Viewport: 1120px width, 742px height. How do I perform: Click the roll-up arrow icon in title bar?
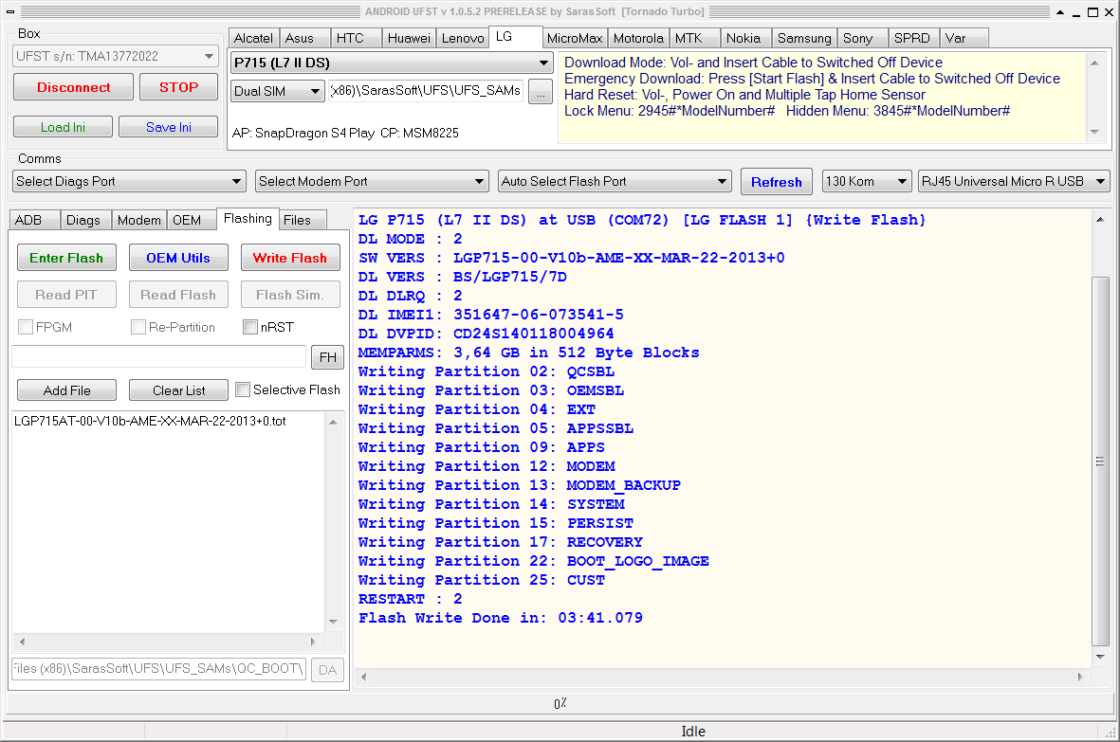[x=1060, y=12]
